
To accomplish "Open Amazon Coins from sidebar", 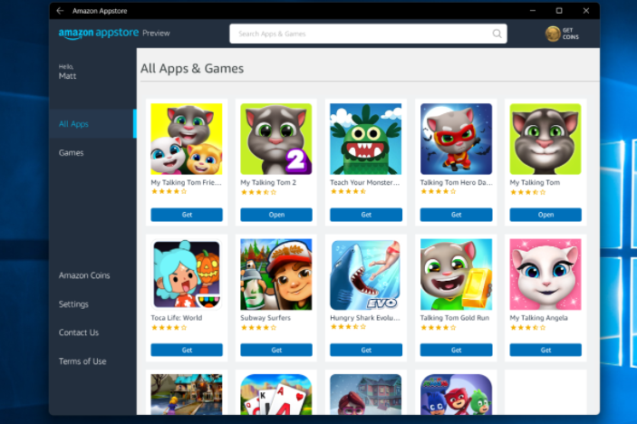I will pyautogui.click(x=84, y=275).
